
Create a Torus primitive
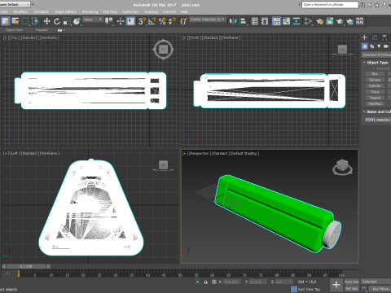point(375,92)
